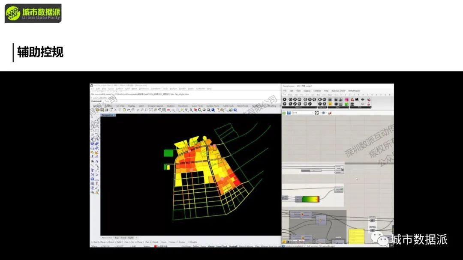Open the MetaHopper menu in Grasshopper
Image resolution: width=463 pixels, height=260 pixels.
(x=355, y=91)
